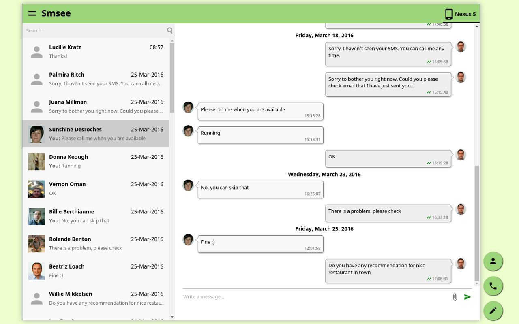Start a call with the phone floating button
This screenshot has height=324, width=519.
[x=493, y=286]
